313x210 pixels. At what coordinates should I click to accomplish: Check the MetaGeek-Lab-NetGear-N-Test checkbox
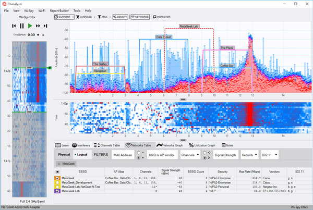click(x=57, y=187)
